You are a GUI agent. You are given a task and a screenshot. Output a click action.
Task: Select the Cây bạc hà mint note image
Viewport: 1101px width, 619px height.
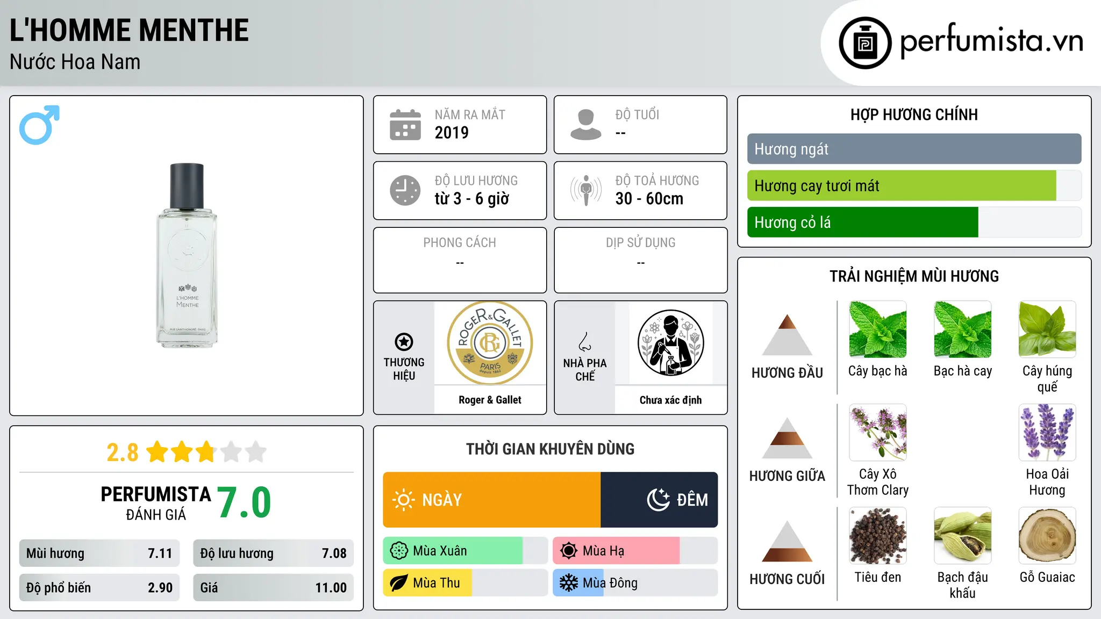point(878,329)
